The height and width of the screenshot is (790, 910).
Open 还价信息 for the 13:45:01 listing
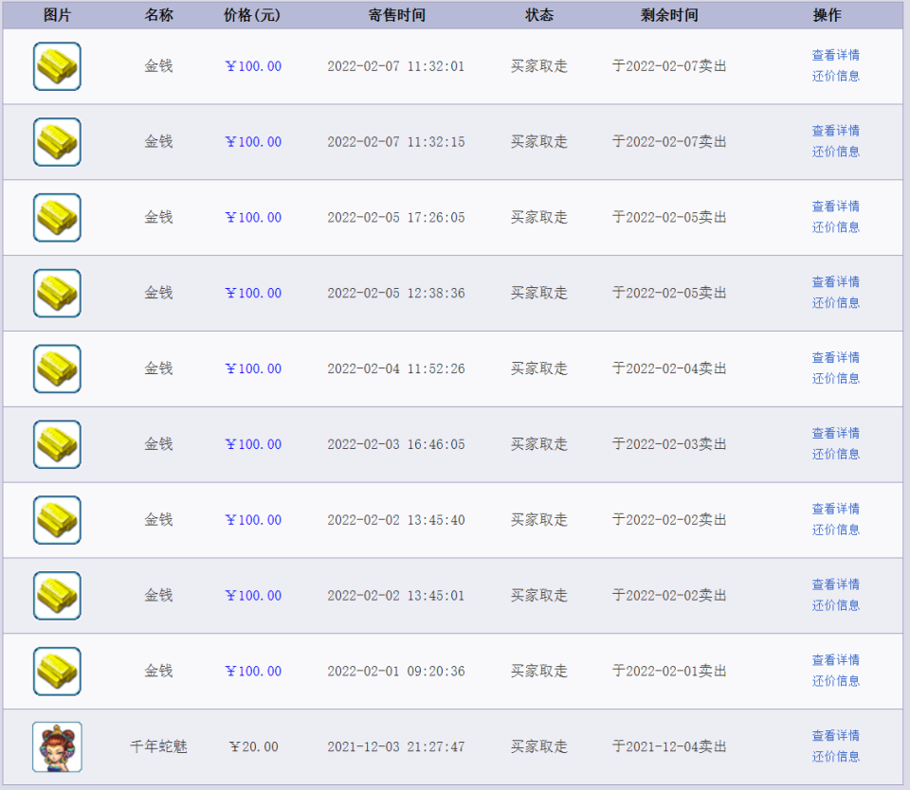(836, 605)
